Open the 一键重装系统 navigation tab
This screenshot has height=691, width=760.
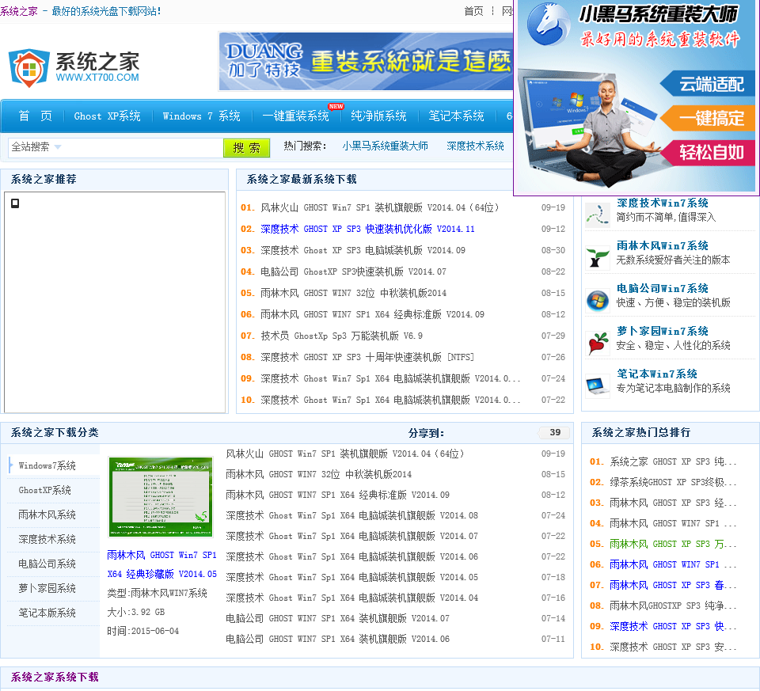pos(295,116)
